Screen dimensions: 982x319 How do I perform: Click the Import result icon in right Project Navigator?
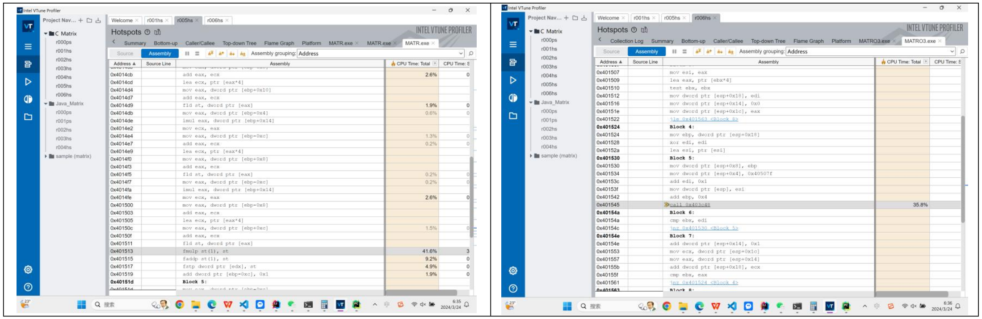point(584,18)
